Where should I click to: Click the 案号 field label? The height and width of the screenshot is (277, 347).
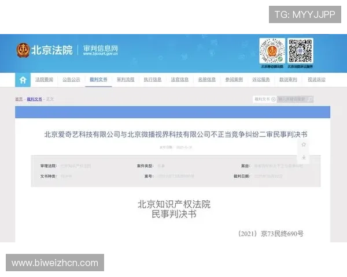149,176
